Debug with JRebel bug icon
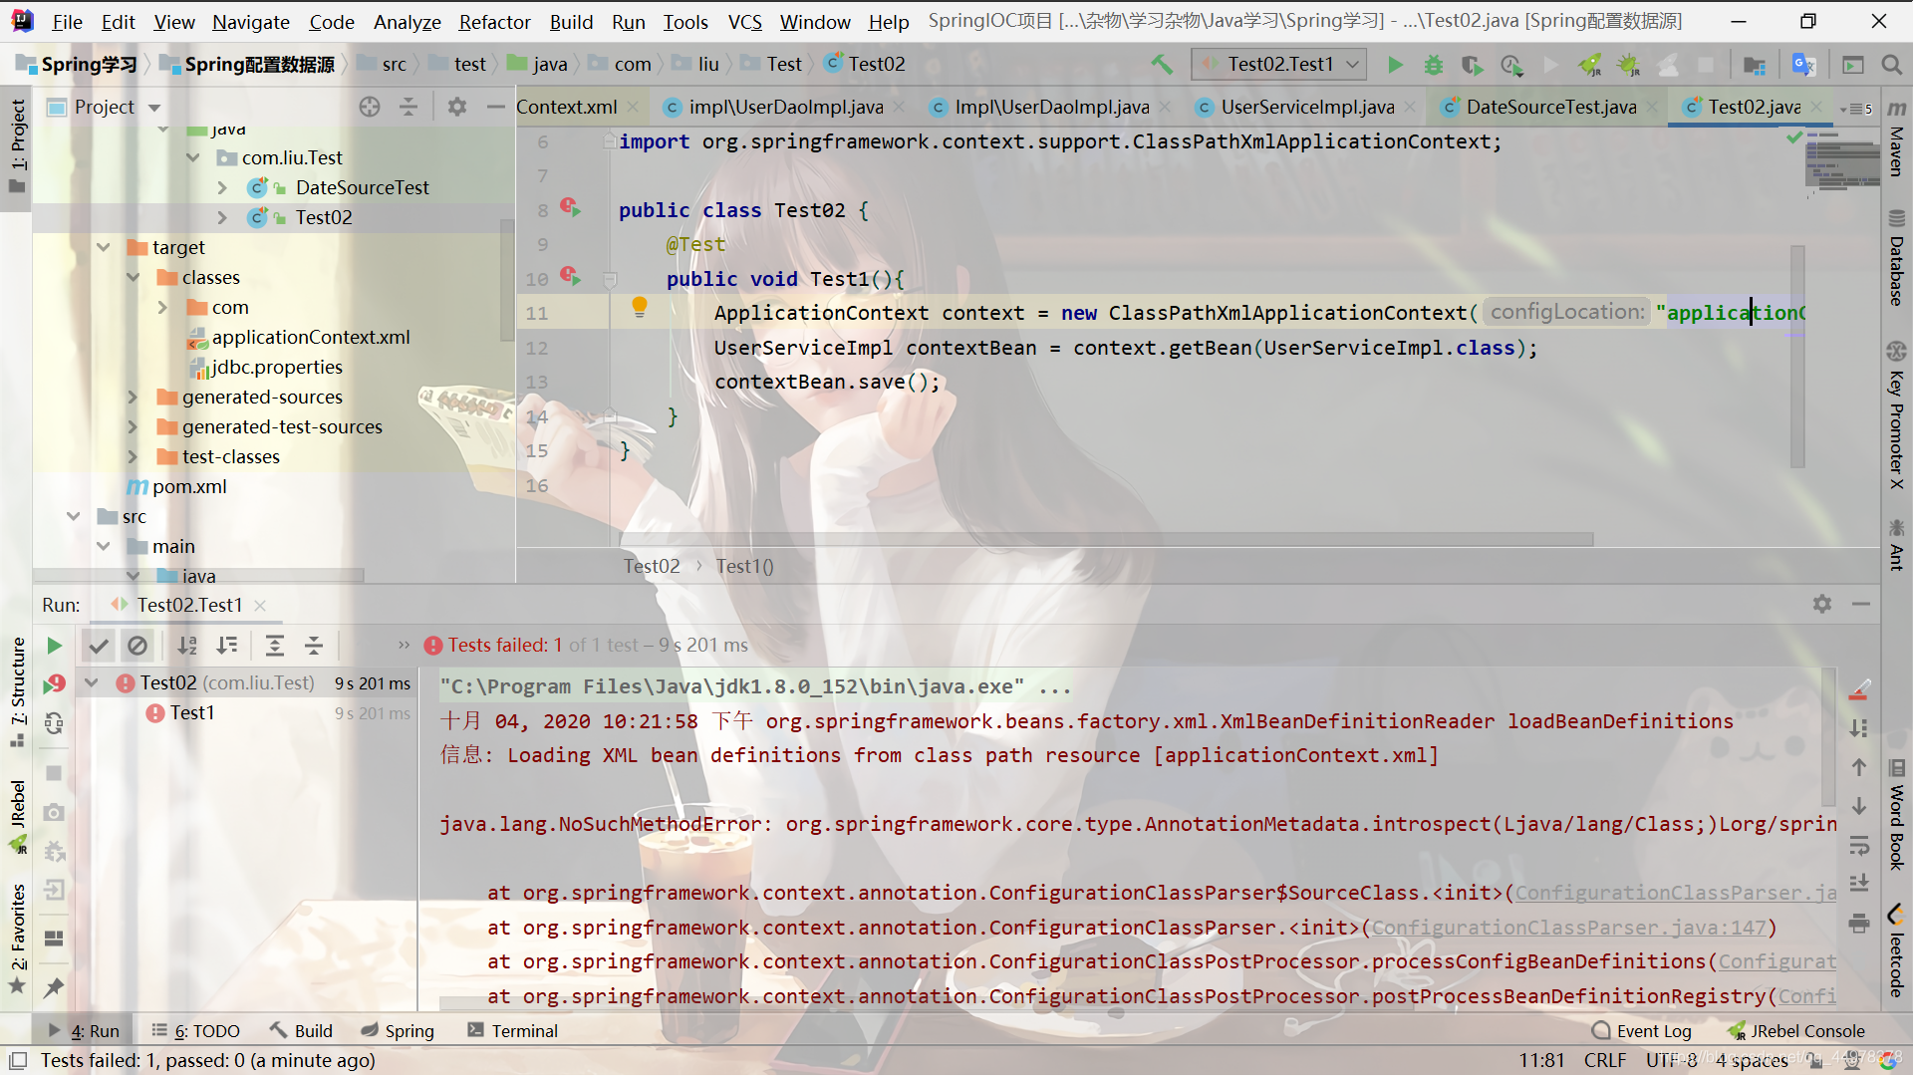 coord(1629,65)
